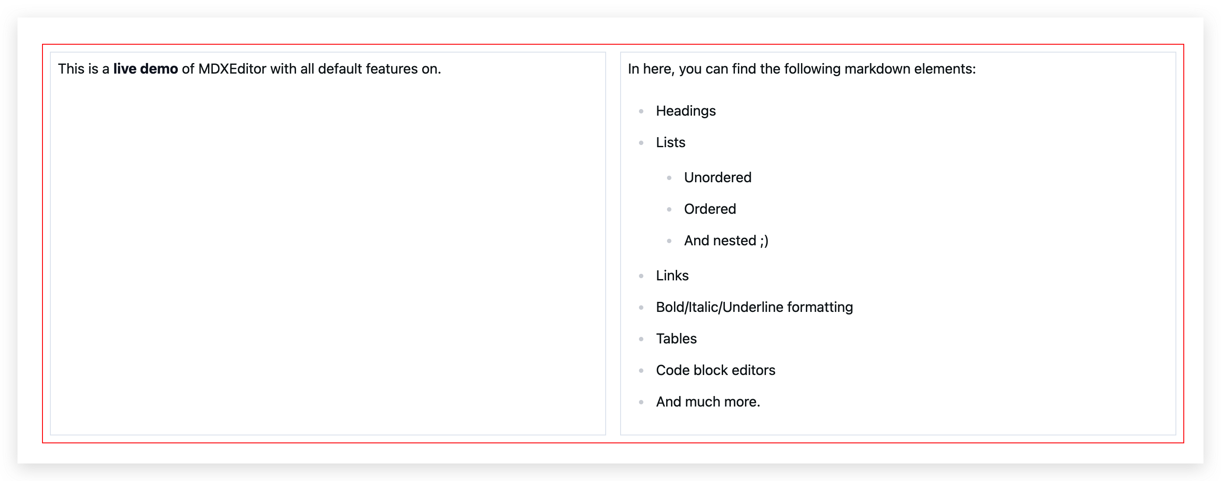This screenshot has height=481, width=1221.
Task: Click "Bold/Italic/Underline formatting" list item
Action: tap(755, 307)
